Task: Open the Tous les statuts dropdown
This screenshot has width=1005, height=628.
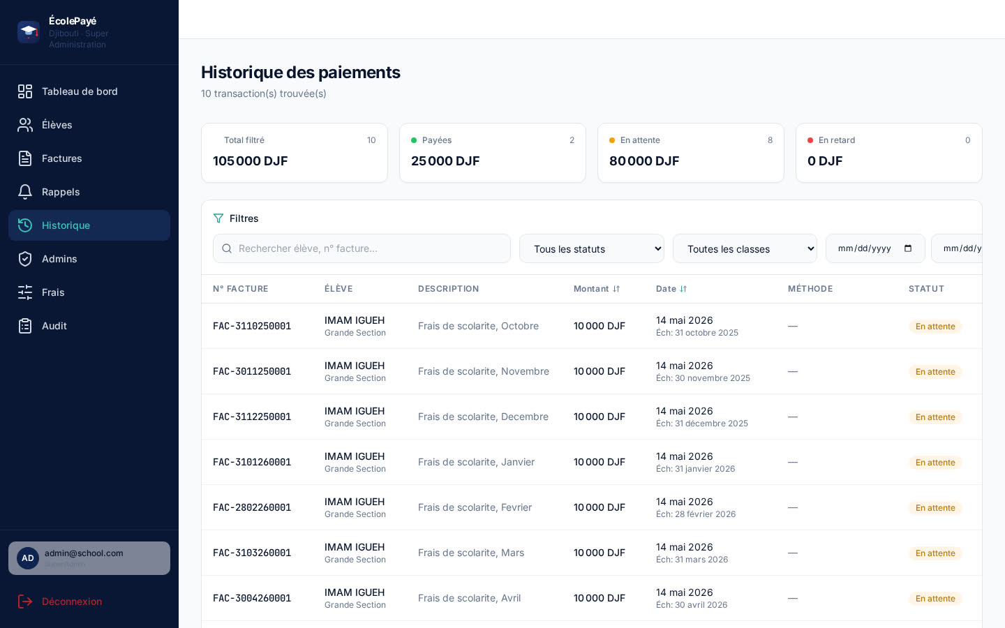Action: pyautogui.click(x=592, y=248)
